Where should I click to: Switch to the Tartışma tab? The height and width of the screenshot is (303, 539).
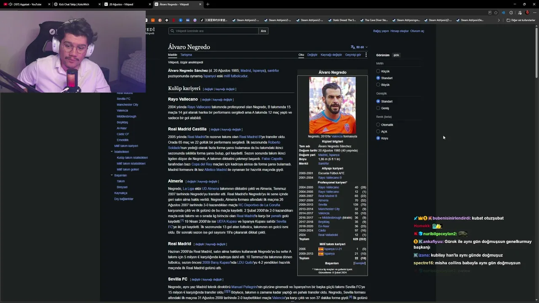coord(186,55)
